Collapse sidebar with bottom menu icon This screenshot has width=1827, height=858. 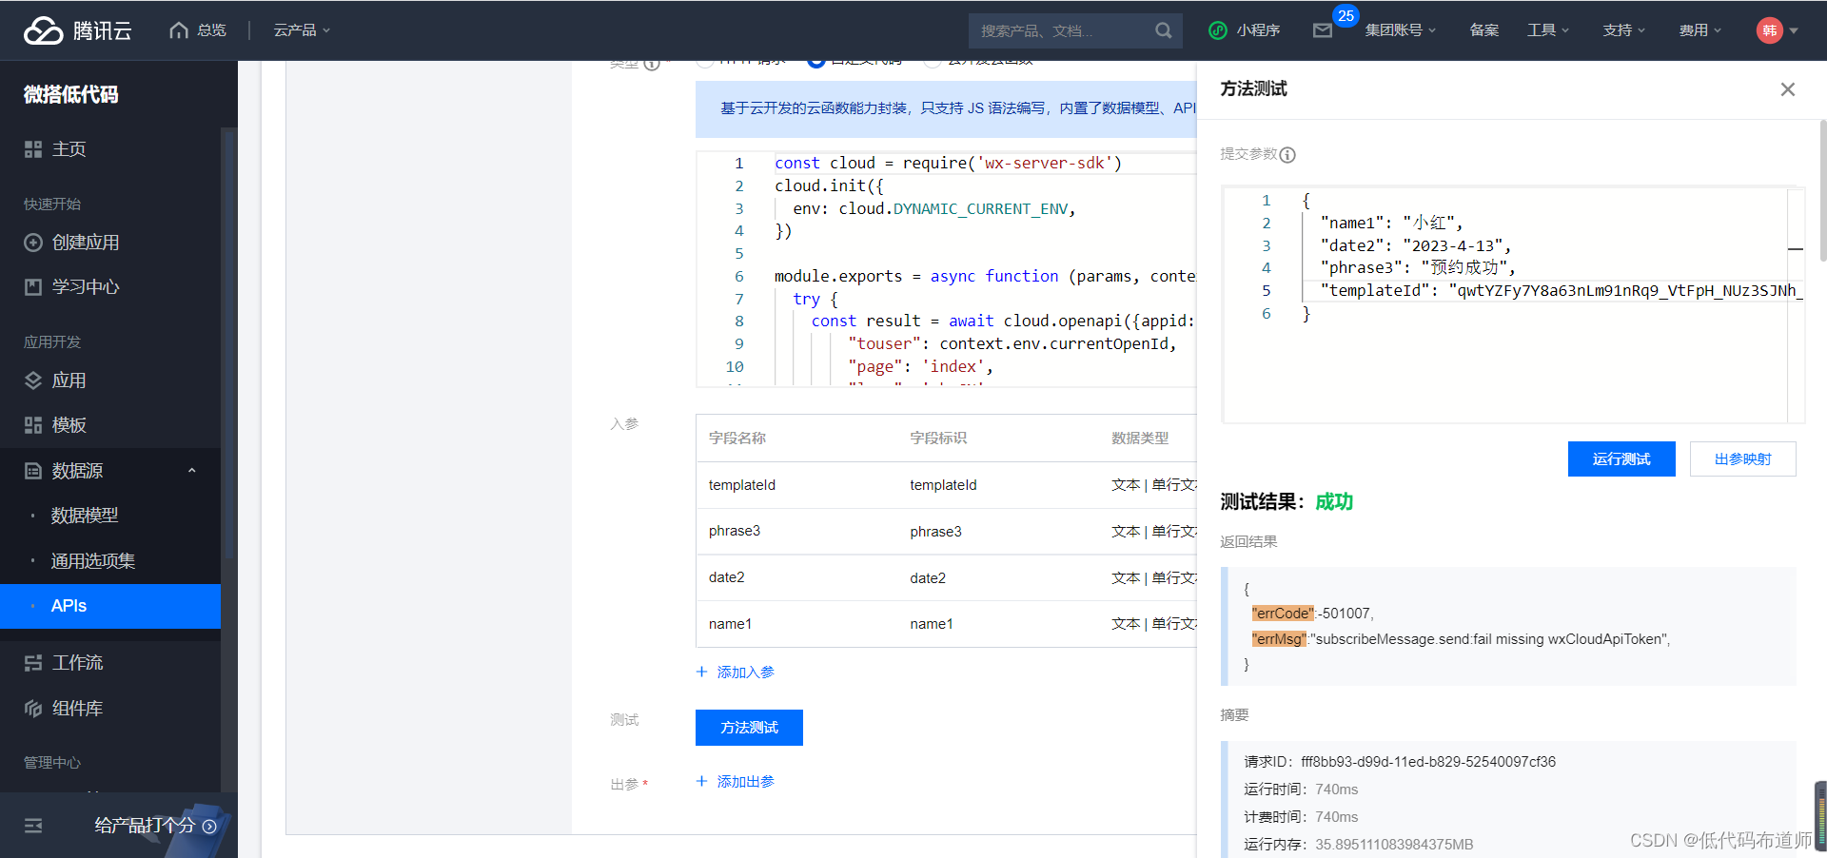pos(33,826)
